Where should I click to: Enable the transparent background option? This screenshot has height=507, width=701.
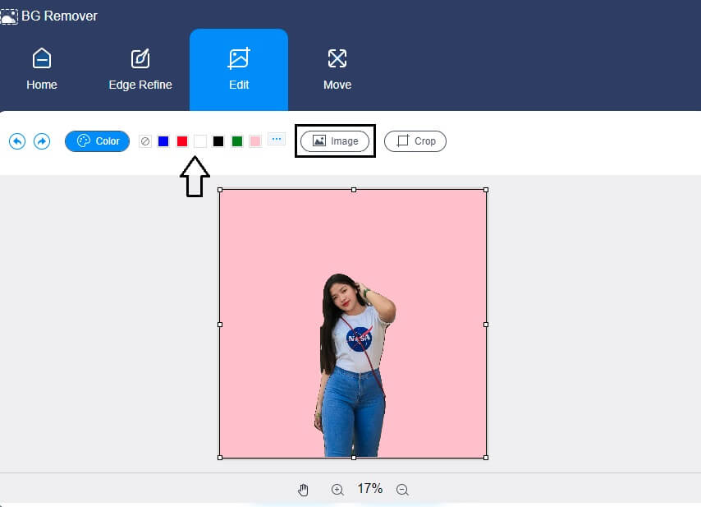[x=145, y=141]
